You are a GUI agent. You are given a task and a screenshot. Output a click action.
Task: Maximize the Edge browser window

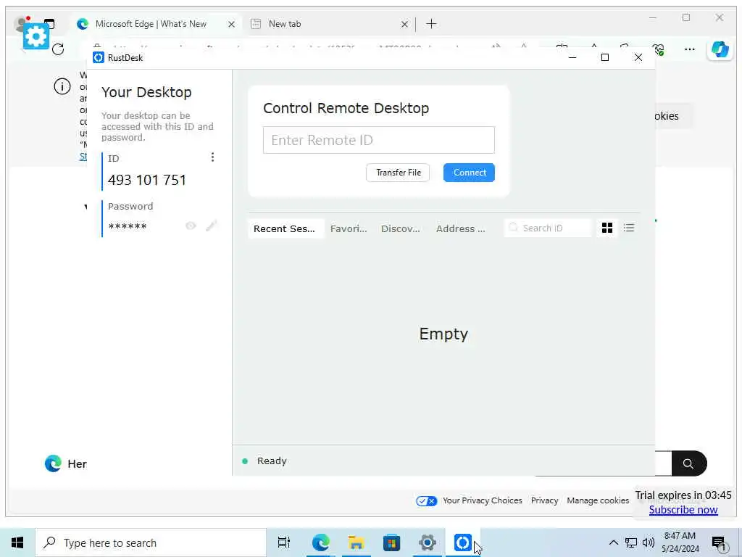point(686,18)
